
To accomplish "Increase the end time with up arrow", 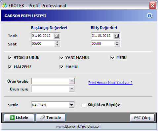I will tap(117, 42).
